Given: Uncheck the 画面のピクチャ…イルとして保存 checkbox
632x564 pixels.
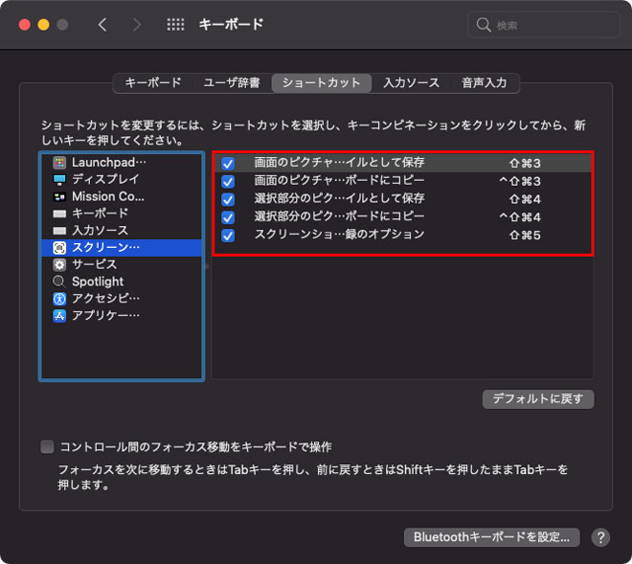Looking at the screenshot, I should coord(228,164).
